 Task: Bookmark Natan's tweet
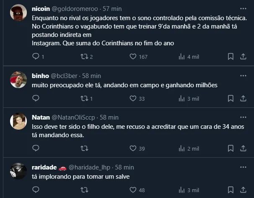[231, 148]
